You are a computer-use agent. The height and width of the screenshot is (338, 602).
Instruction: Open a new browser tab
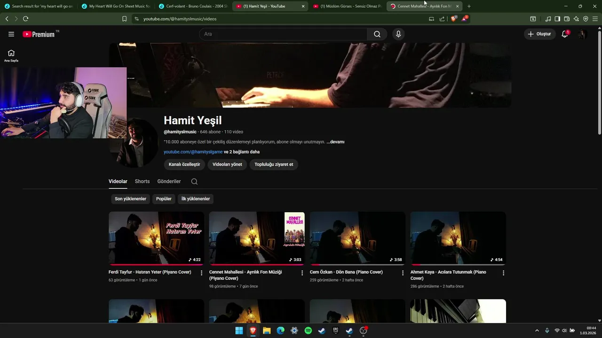(x=469, y=6)
